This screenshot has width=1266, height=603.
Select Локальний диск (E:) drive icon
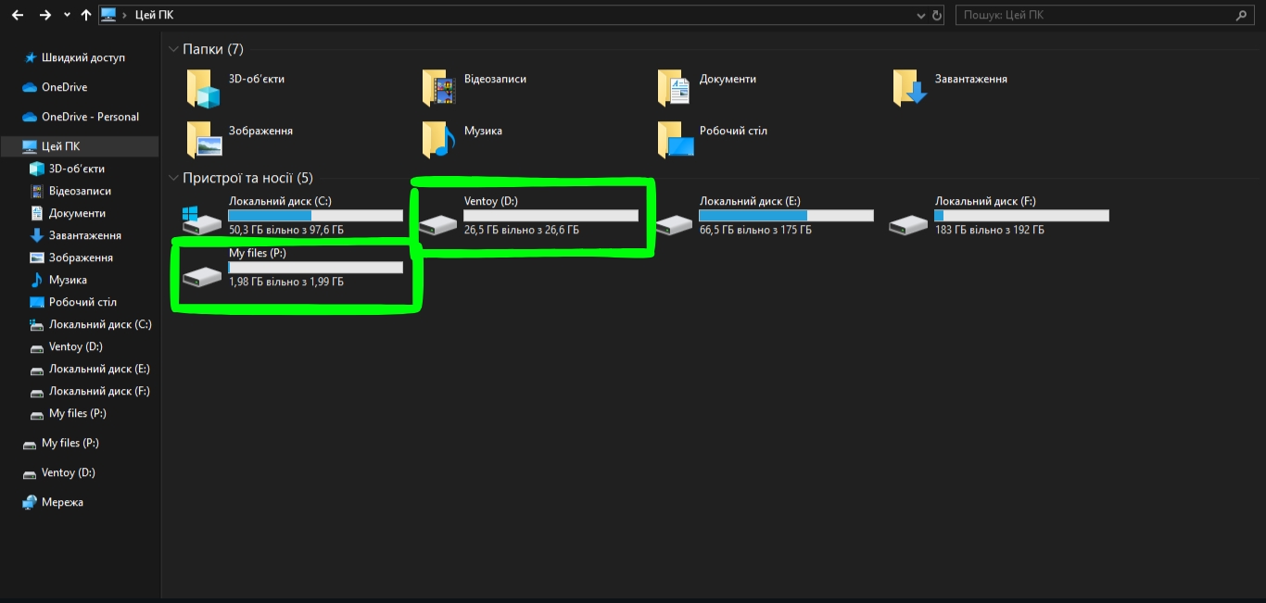pos(673,224)
